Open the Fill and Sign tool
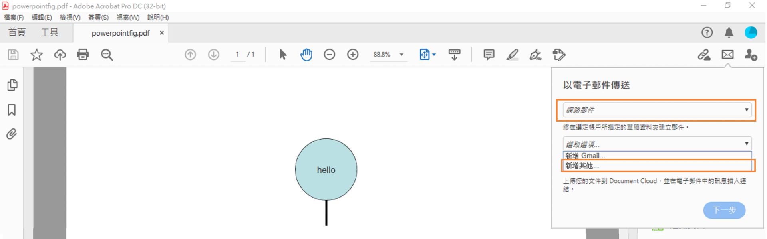The image size is (767, 239). pyautogui.click(x=535, y=55)
